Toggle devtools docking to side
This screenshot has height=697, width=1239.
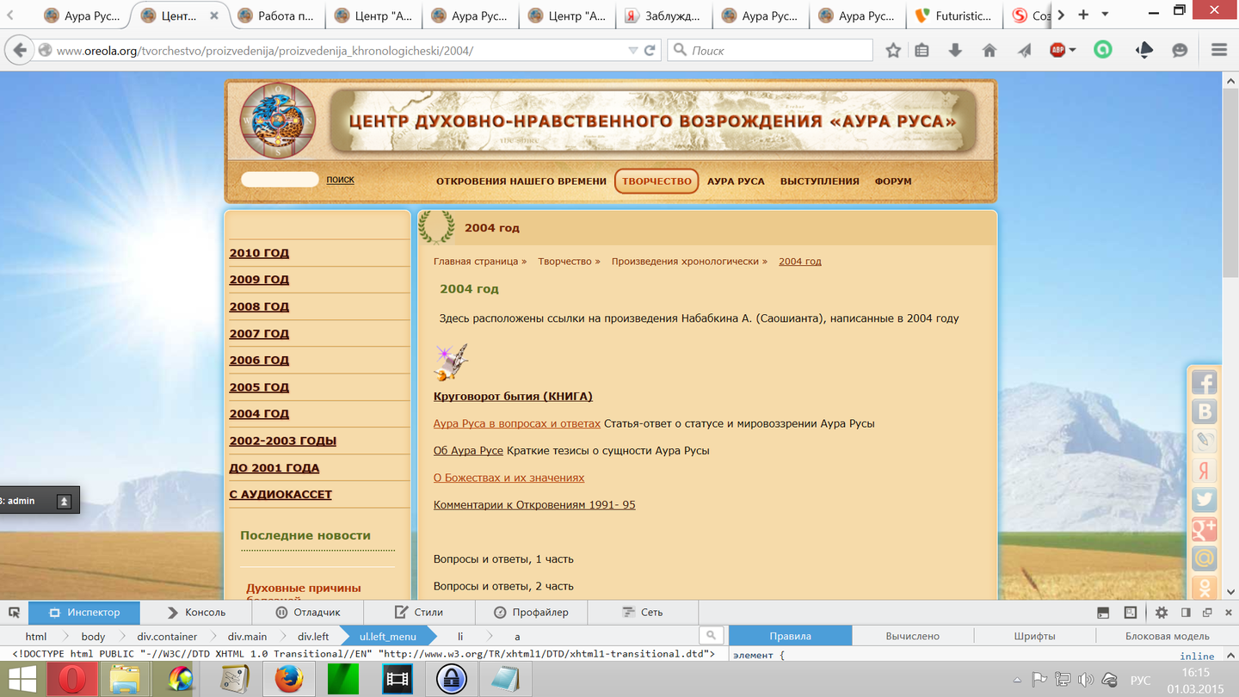[1186, 613]
